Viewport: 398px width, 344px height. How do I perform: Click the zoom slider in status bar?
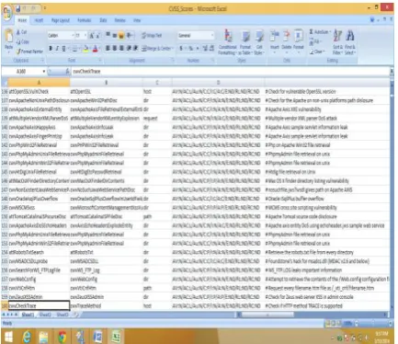[x=373, y=323]
